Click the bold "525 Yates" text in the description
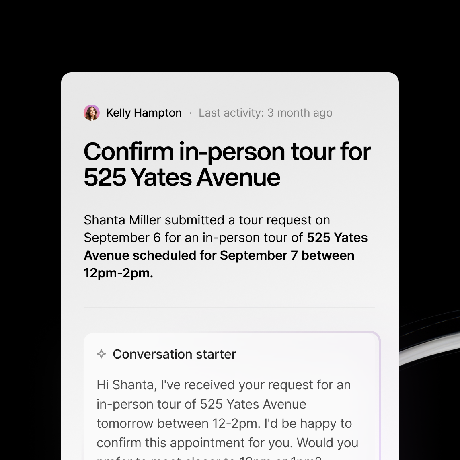This screenshot has height=460, width=460. pyautogui.click(x=337, y=238)
